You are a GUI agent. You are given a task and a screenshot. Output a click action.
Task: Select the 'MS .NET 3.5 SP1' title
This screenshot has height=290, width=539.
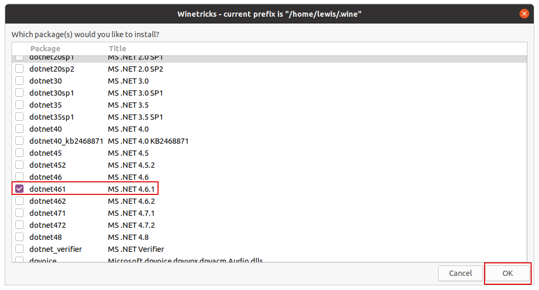tap(136, 117)
